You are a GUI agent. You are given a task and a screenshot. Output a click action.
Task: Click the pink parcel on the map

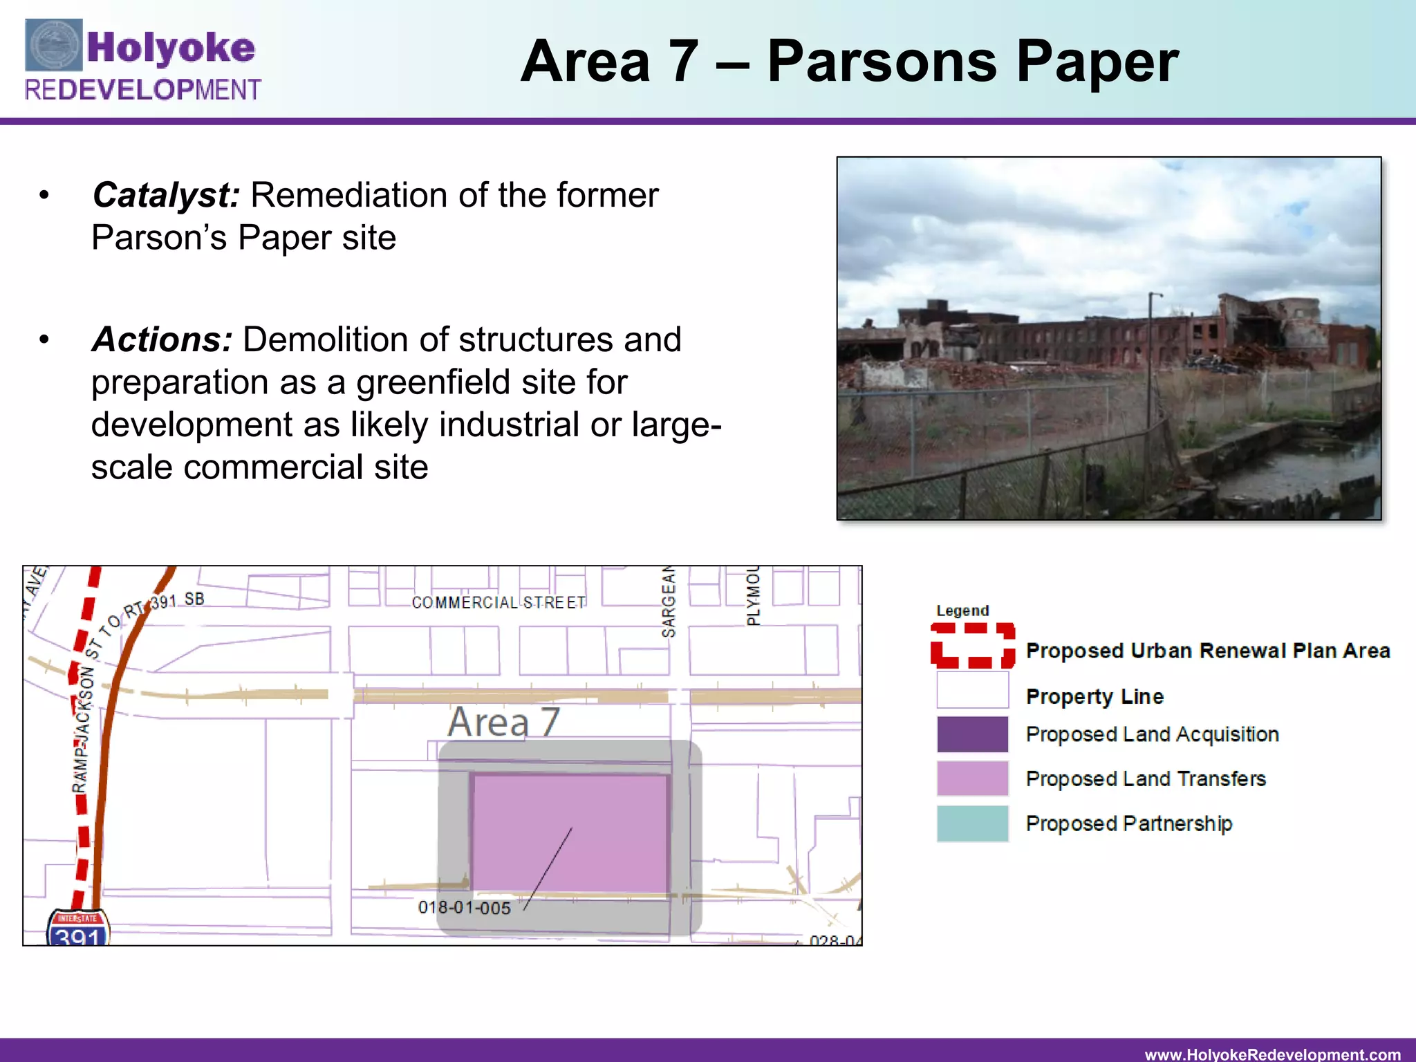(570, 833)
